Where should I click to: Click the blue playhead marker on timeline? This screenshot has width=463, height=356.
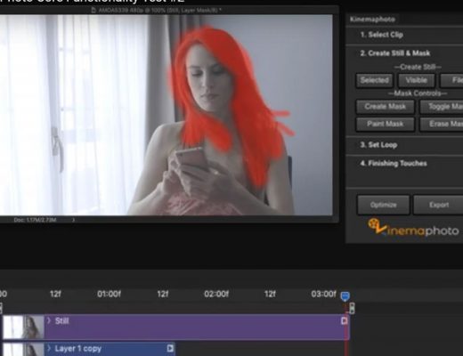345,296
